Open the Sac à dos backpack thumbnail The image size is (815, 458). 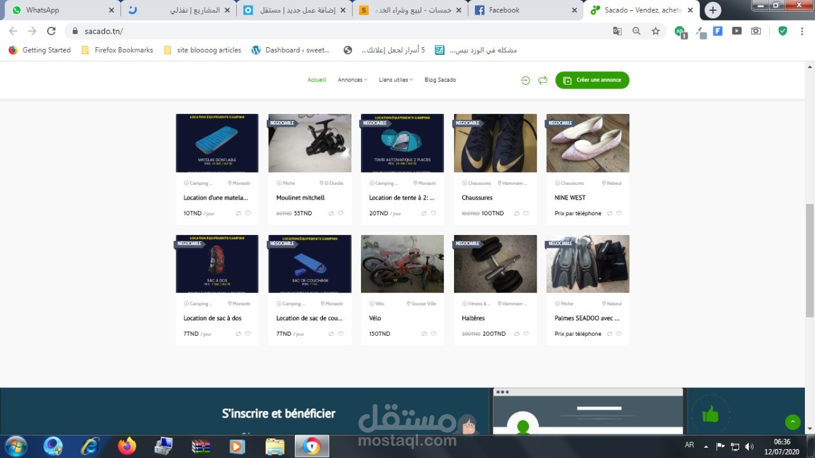click(x=217, y=264)
